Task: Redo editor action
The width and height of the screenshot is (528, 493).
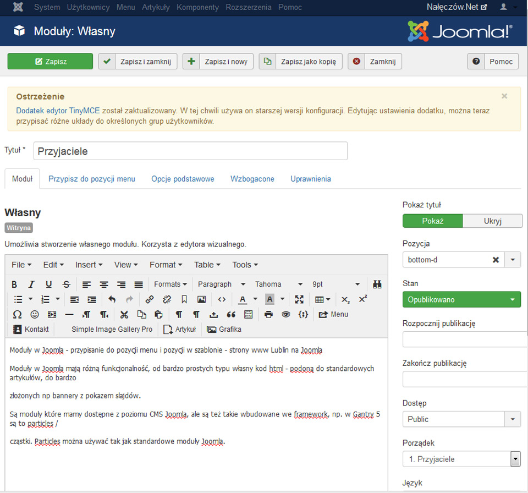Action: click(129, 299)
